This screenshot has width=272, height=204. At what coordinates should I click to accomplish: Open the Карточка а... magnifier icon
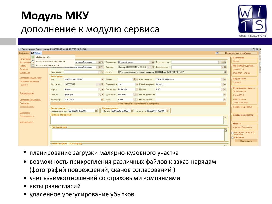click(x=102, y=84)
